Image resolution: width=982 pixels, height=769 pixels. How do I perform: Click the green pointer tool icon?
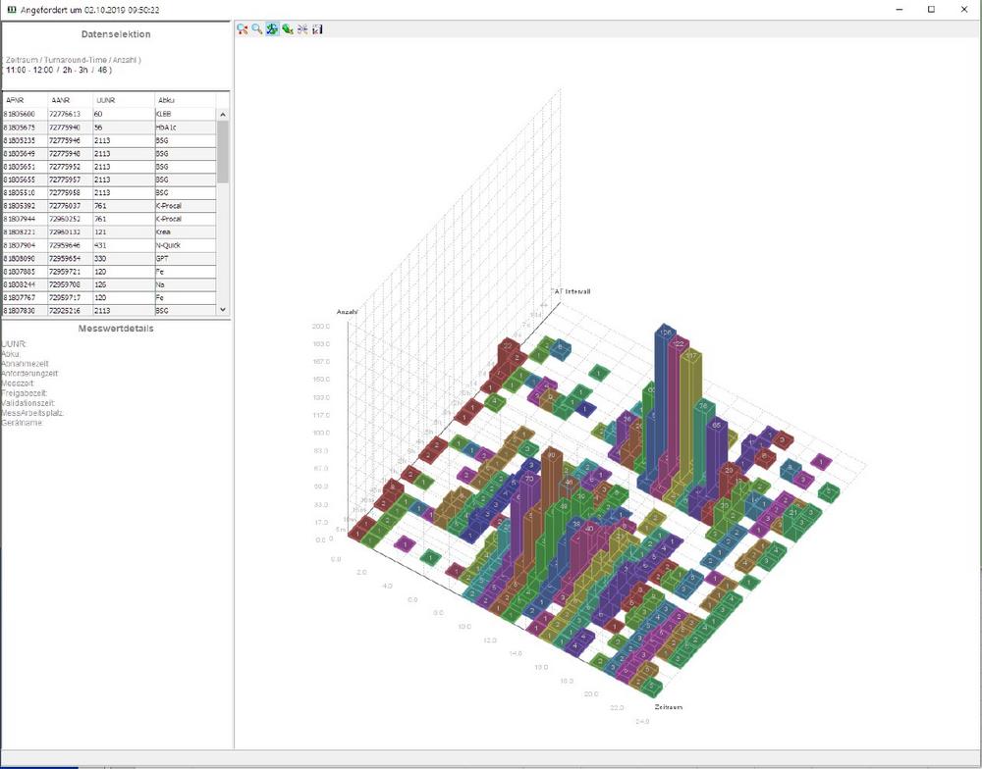287,29
